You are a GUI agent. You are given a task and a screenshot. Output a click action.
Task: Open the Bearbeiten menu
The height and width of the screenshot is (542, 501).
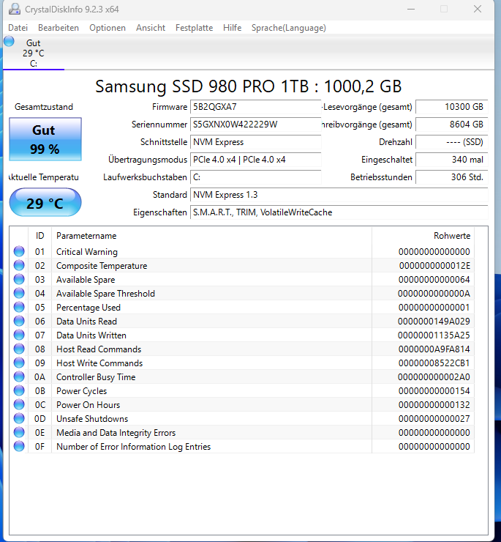click(59, 28)
